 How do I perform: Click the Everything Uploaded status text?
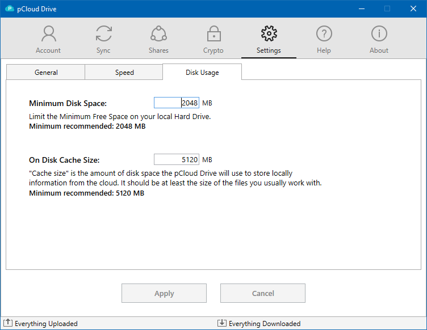(46, 323)
